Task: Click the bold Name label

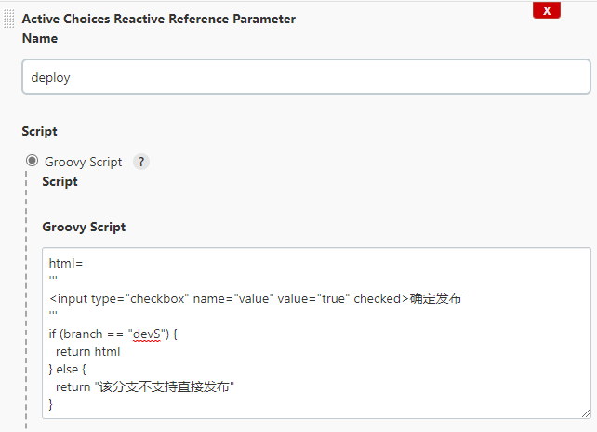Action: click(x=40, y=38)
